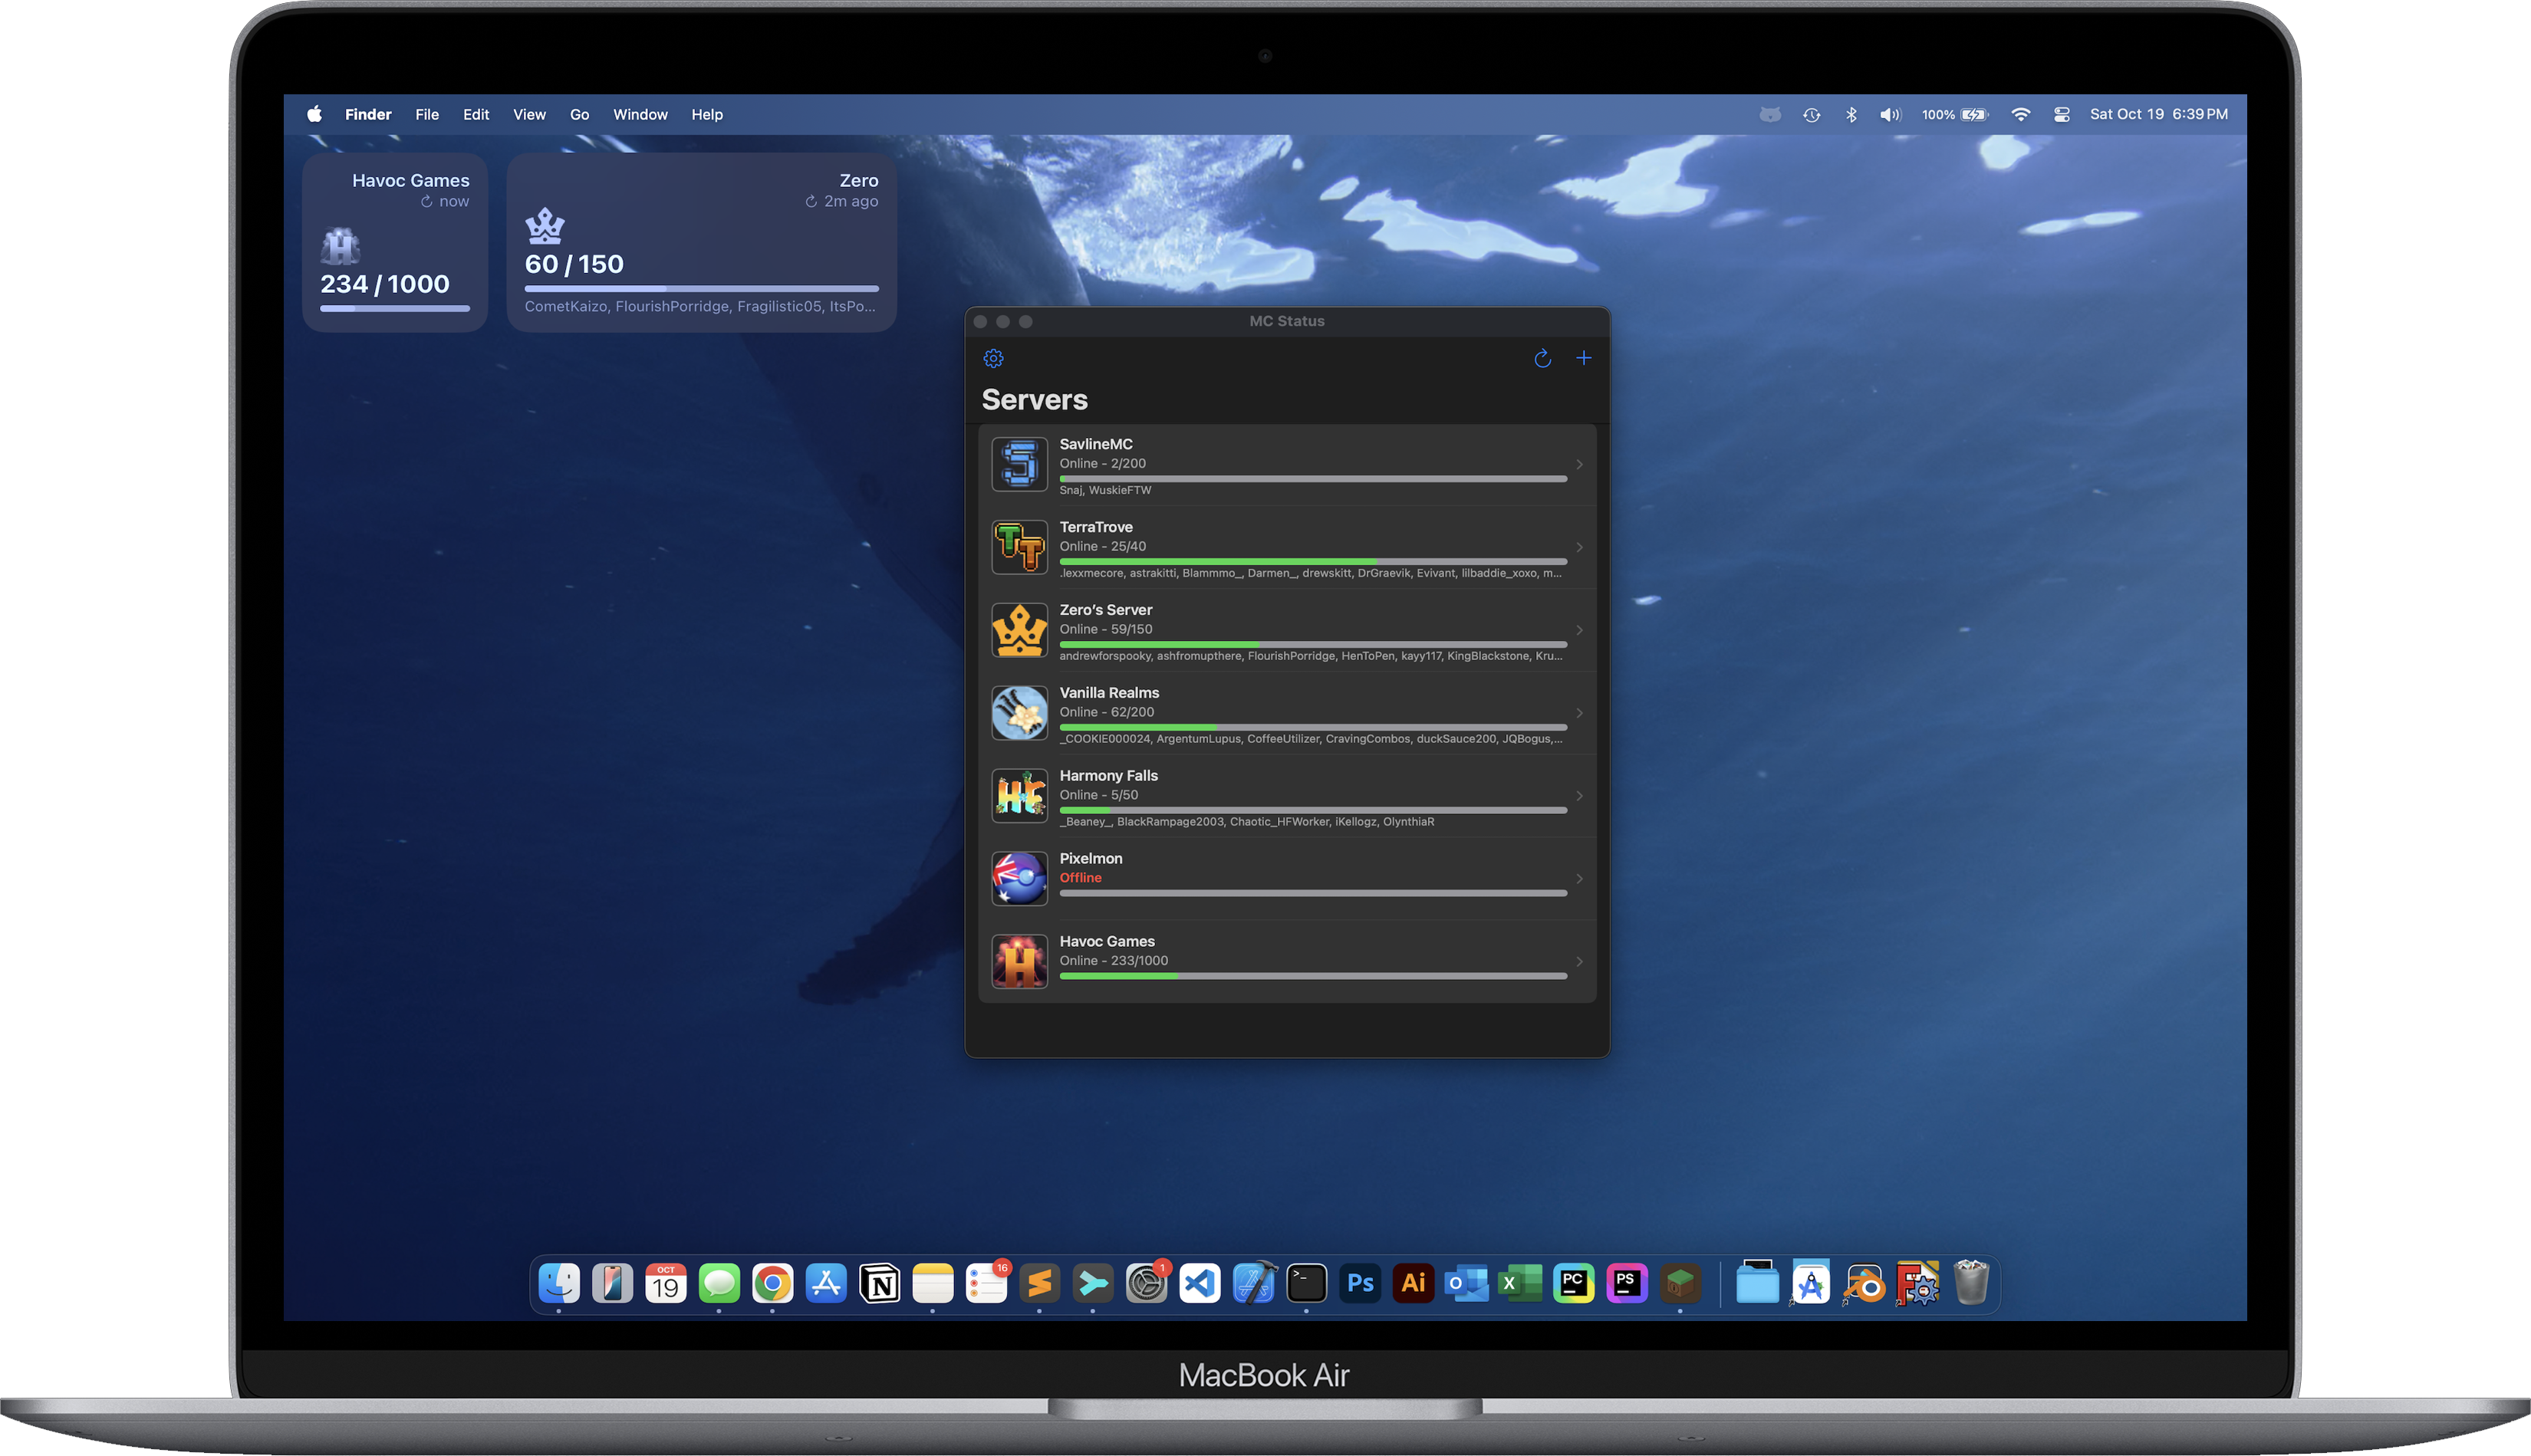The height and width of the screenshot is (1456, 2531).
Task: Click the Wi-Fi status icon
Action: 2020,114
